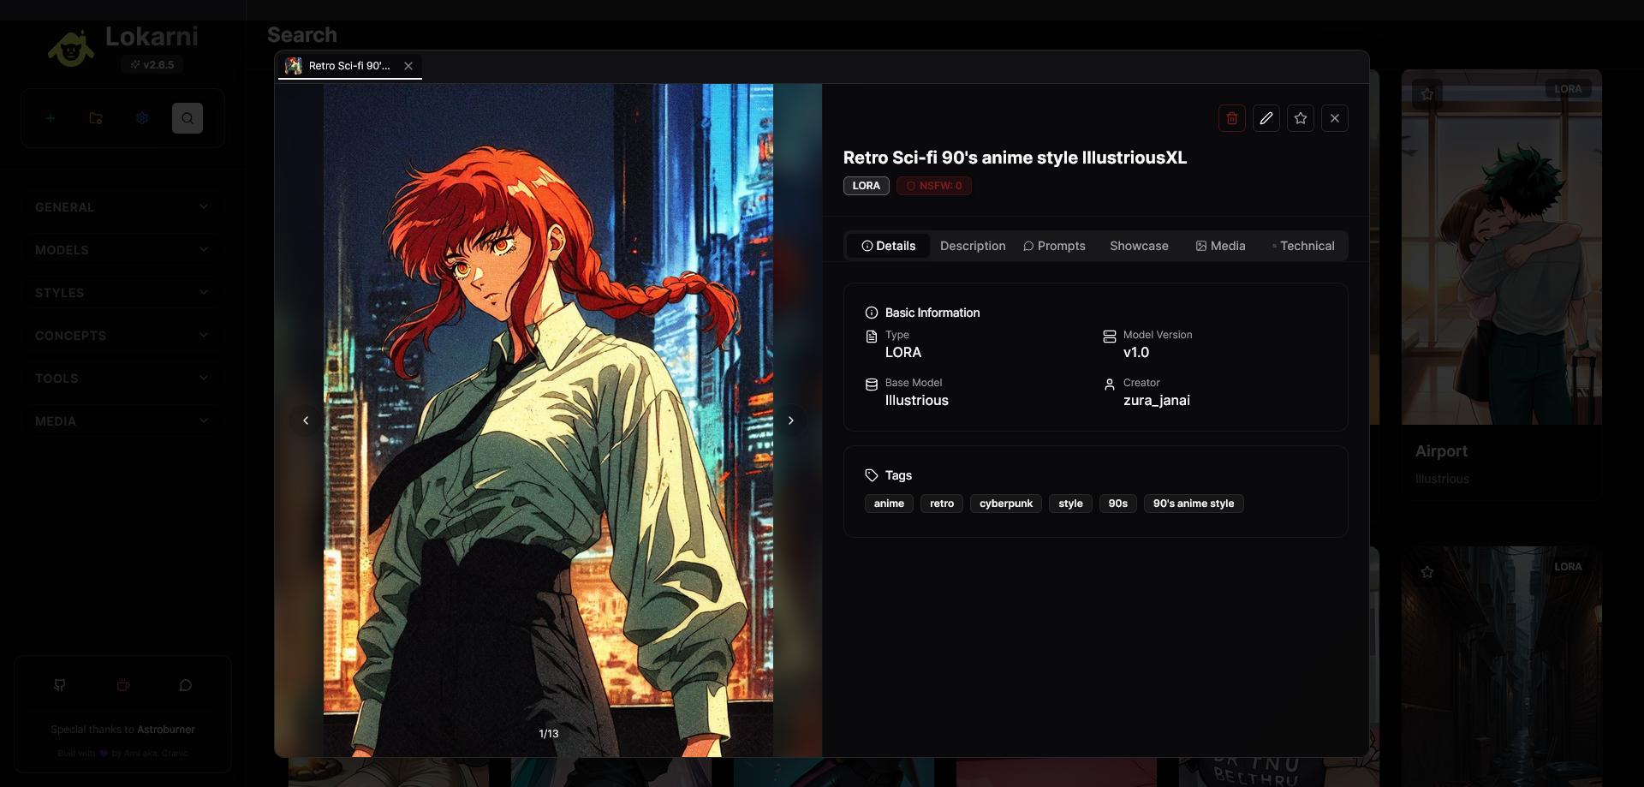The width and height of the screenshot is (1644, 787).
Task: Click the Search page heading
Action: pyautogui.click(x=302, y=35)
